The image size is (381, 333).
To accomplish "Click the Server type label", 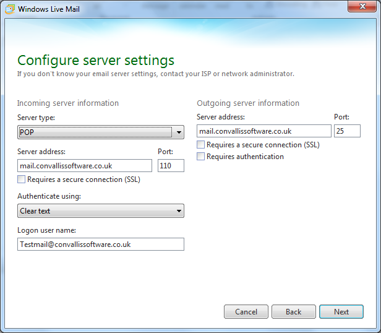I will pyautogui.click(x=36, y=118).
